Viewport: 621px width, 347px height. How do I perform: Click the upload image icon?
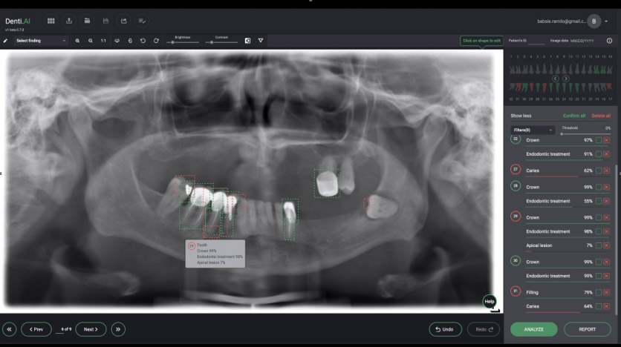pyautogui.click(x=70, y=21)
